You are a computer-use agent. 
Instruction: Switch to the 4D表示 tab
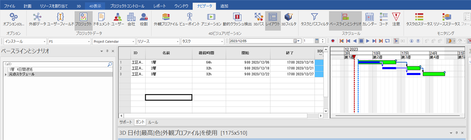pos(95,6)
